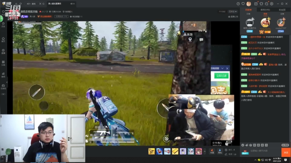Open followed channels heart icon in title bar
Viewport: 291px width, 163px height.
[x=243, y=4]
